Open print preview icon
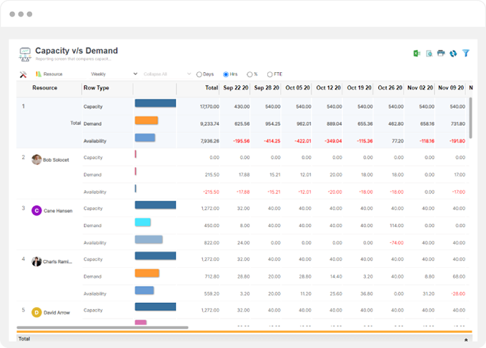Screen dimensions: 486x348 tap(429, 54)
